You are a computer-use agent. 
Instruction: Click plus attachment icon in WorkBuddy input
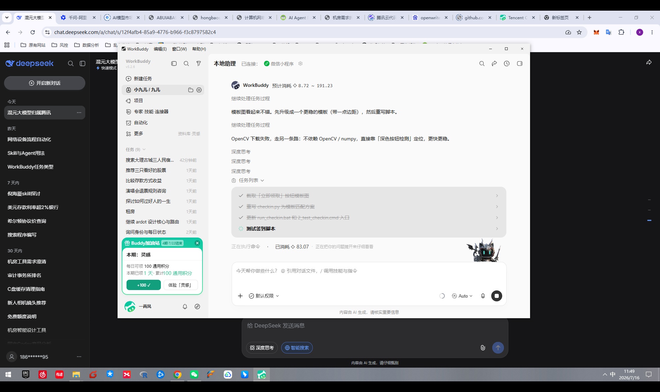tap(240, 296)
